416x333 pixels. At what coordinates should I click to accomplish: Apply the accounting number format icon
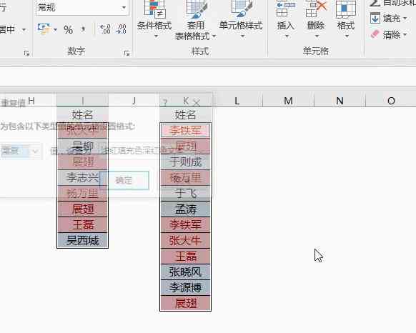pyautogui.click(x=44, y=29)
